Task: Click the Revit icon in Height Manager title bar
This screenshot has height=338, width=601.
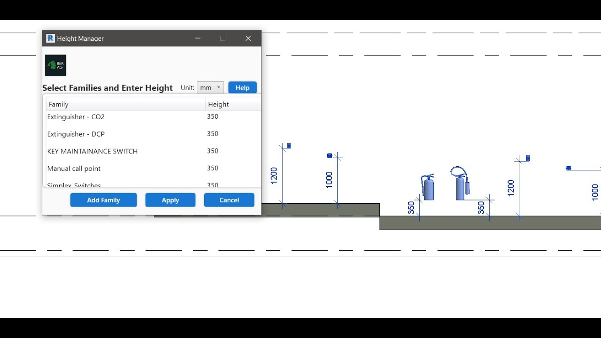Action: pos(50,38)
